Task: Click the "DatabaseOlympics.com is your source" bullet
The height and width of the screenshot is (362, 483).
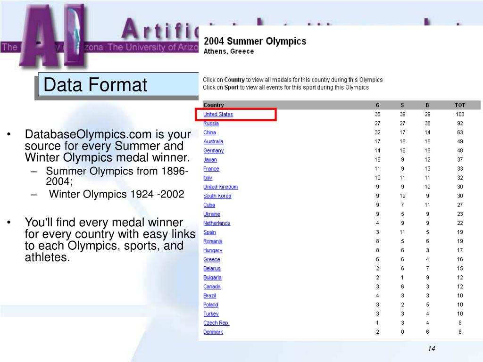Action: point(108,146)
